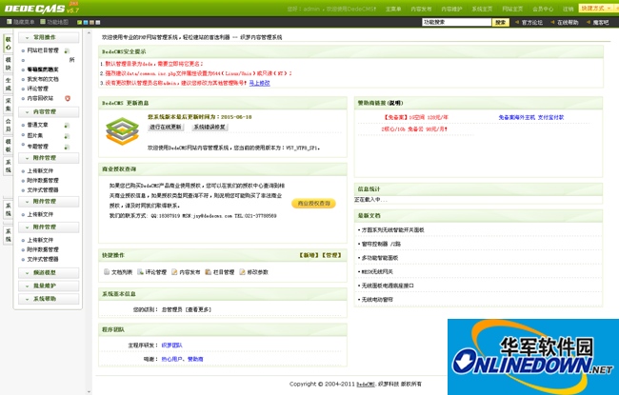Open the 织梦团队 link

(171, 346)
